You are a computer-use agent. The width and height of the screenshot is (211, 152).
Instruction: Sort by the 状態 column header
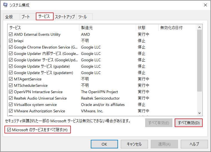tap(147, 28)
